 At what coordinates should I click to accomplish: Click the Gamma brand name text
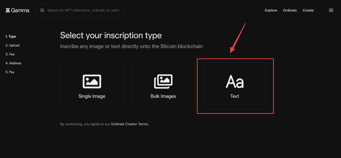pos(20,10)
